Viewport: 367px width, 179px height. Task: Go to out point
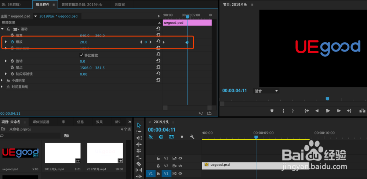(x=349, y=111)
